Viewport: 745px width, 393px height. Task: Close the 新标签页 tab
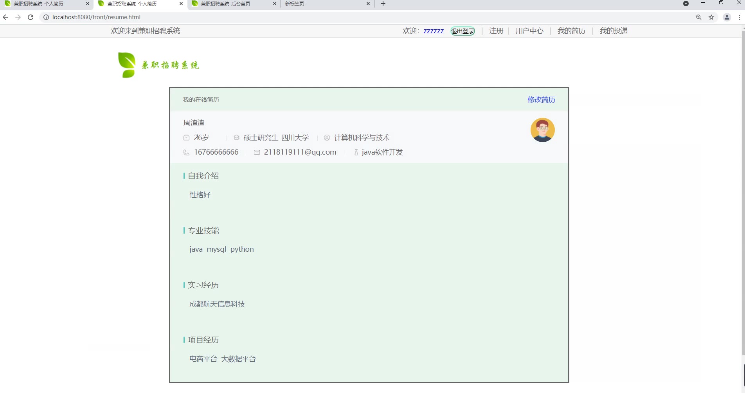[x=368, y=4]
